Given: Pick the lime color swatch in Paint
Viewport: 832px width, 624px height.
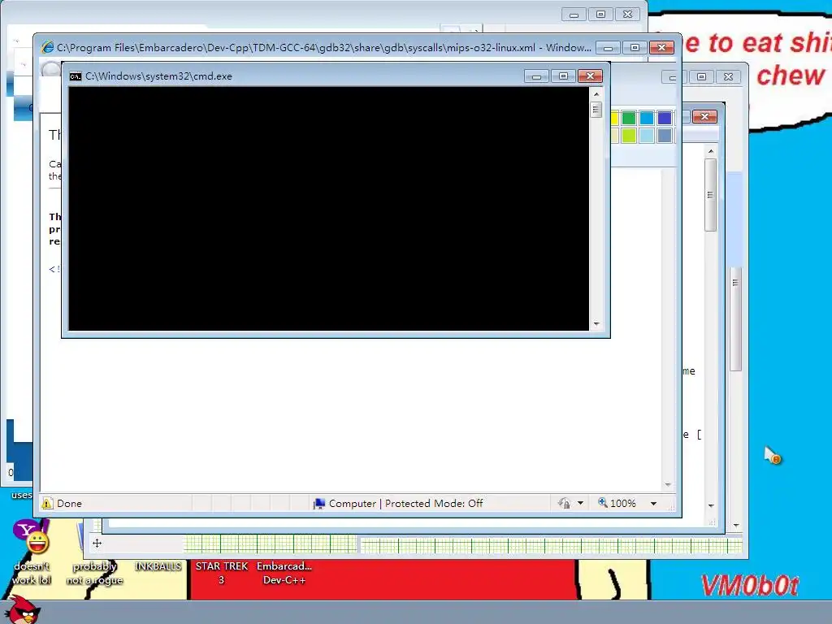Looking at the screenshot, I should [629, 136].
